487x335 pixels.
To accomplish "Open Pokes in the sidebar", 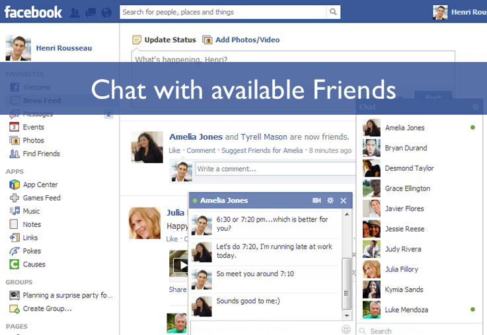I will [x=32, y=251].
